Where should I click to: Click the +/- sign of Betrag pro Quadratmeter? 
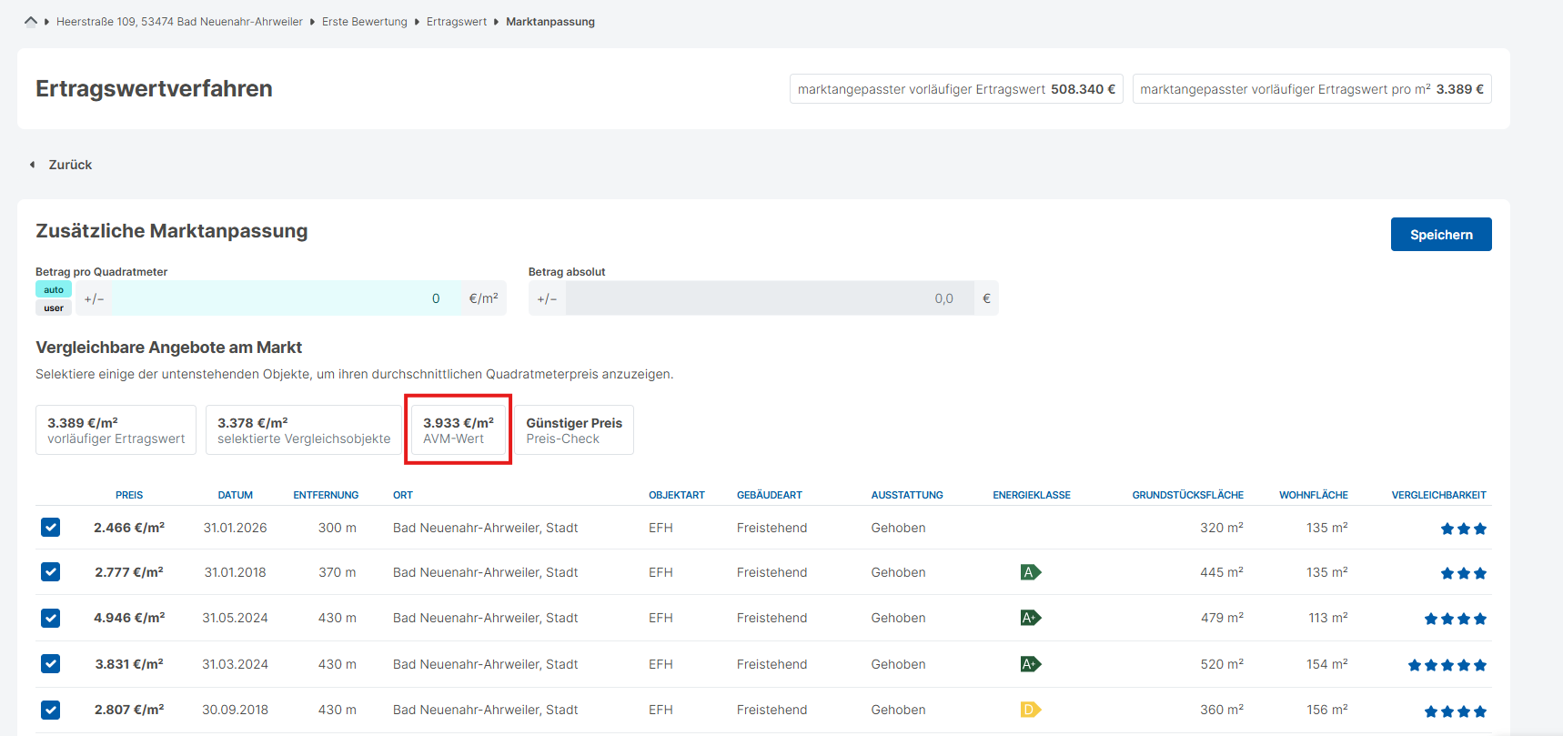point(94,298)
